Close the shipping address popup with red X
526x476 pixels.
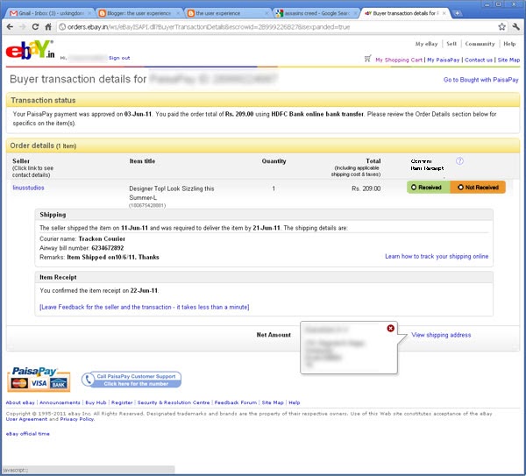(x=390, y=328)
